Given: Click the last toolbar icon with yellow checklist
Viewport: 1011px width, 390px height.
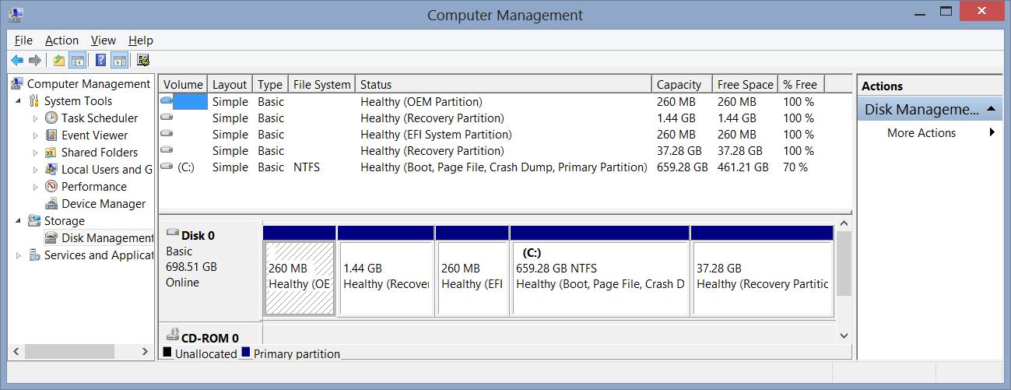Looking at the screenshot, I should [142, 60].
